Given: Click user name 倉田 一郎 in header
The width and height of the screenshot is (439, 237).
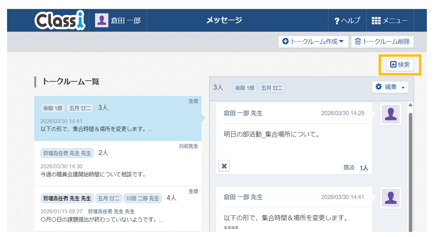Looking at the screenshot, I should pos(126,21).
